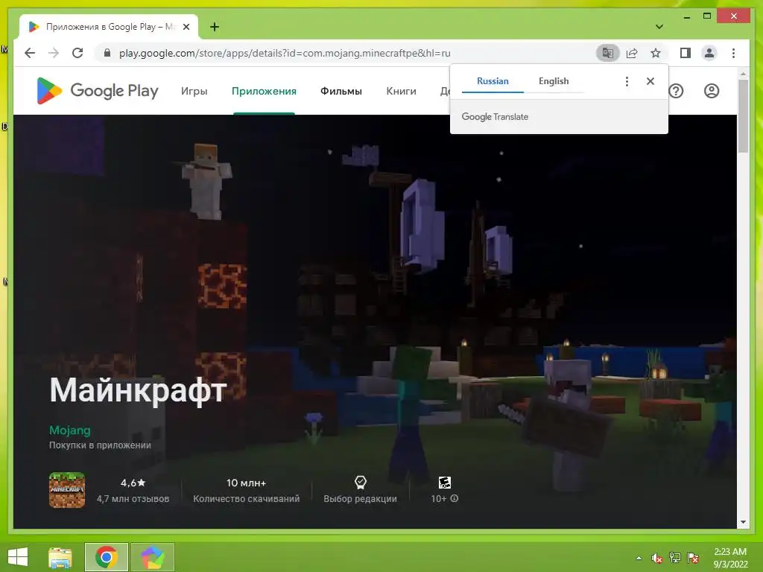Open the Google Translate icon in address bar
Viewport: 763px width, 572px height.
(x=608, y=53)
